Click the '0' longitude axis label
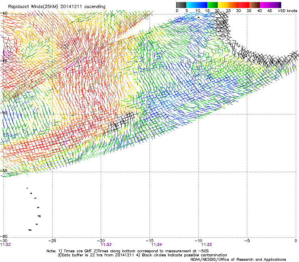Image resolution: width=299 pixels, height=262 pixels. click(x=296, y=241)
